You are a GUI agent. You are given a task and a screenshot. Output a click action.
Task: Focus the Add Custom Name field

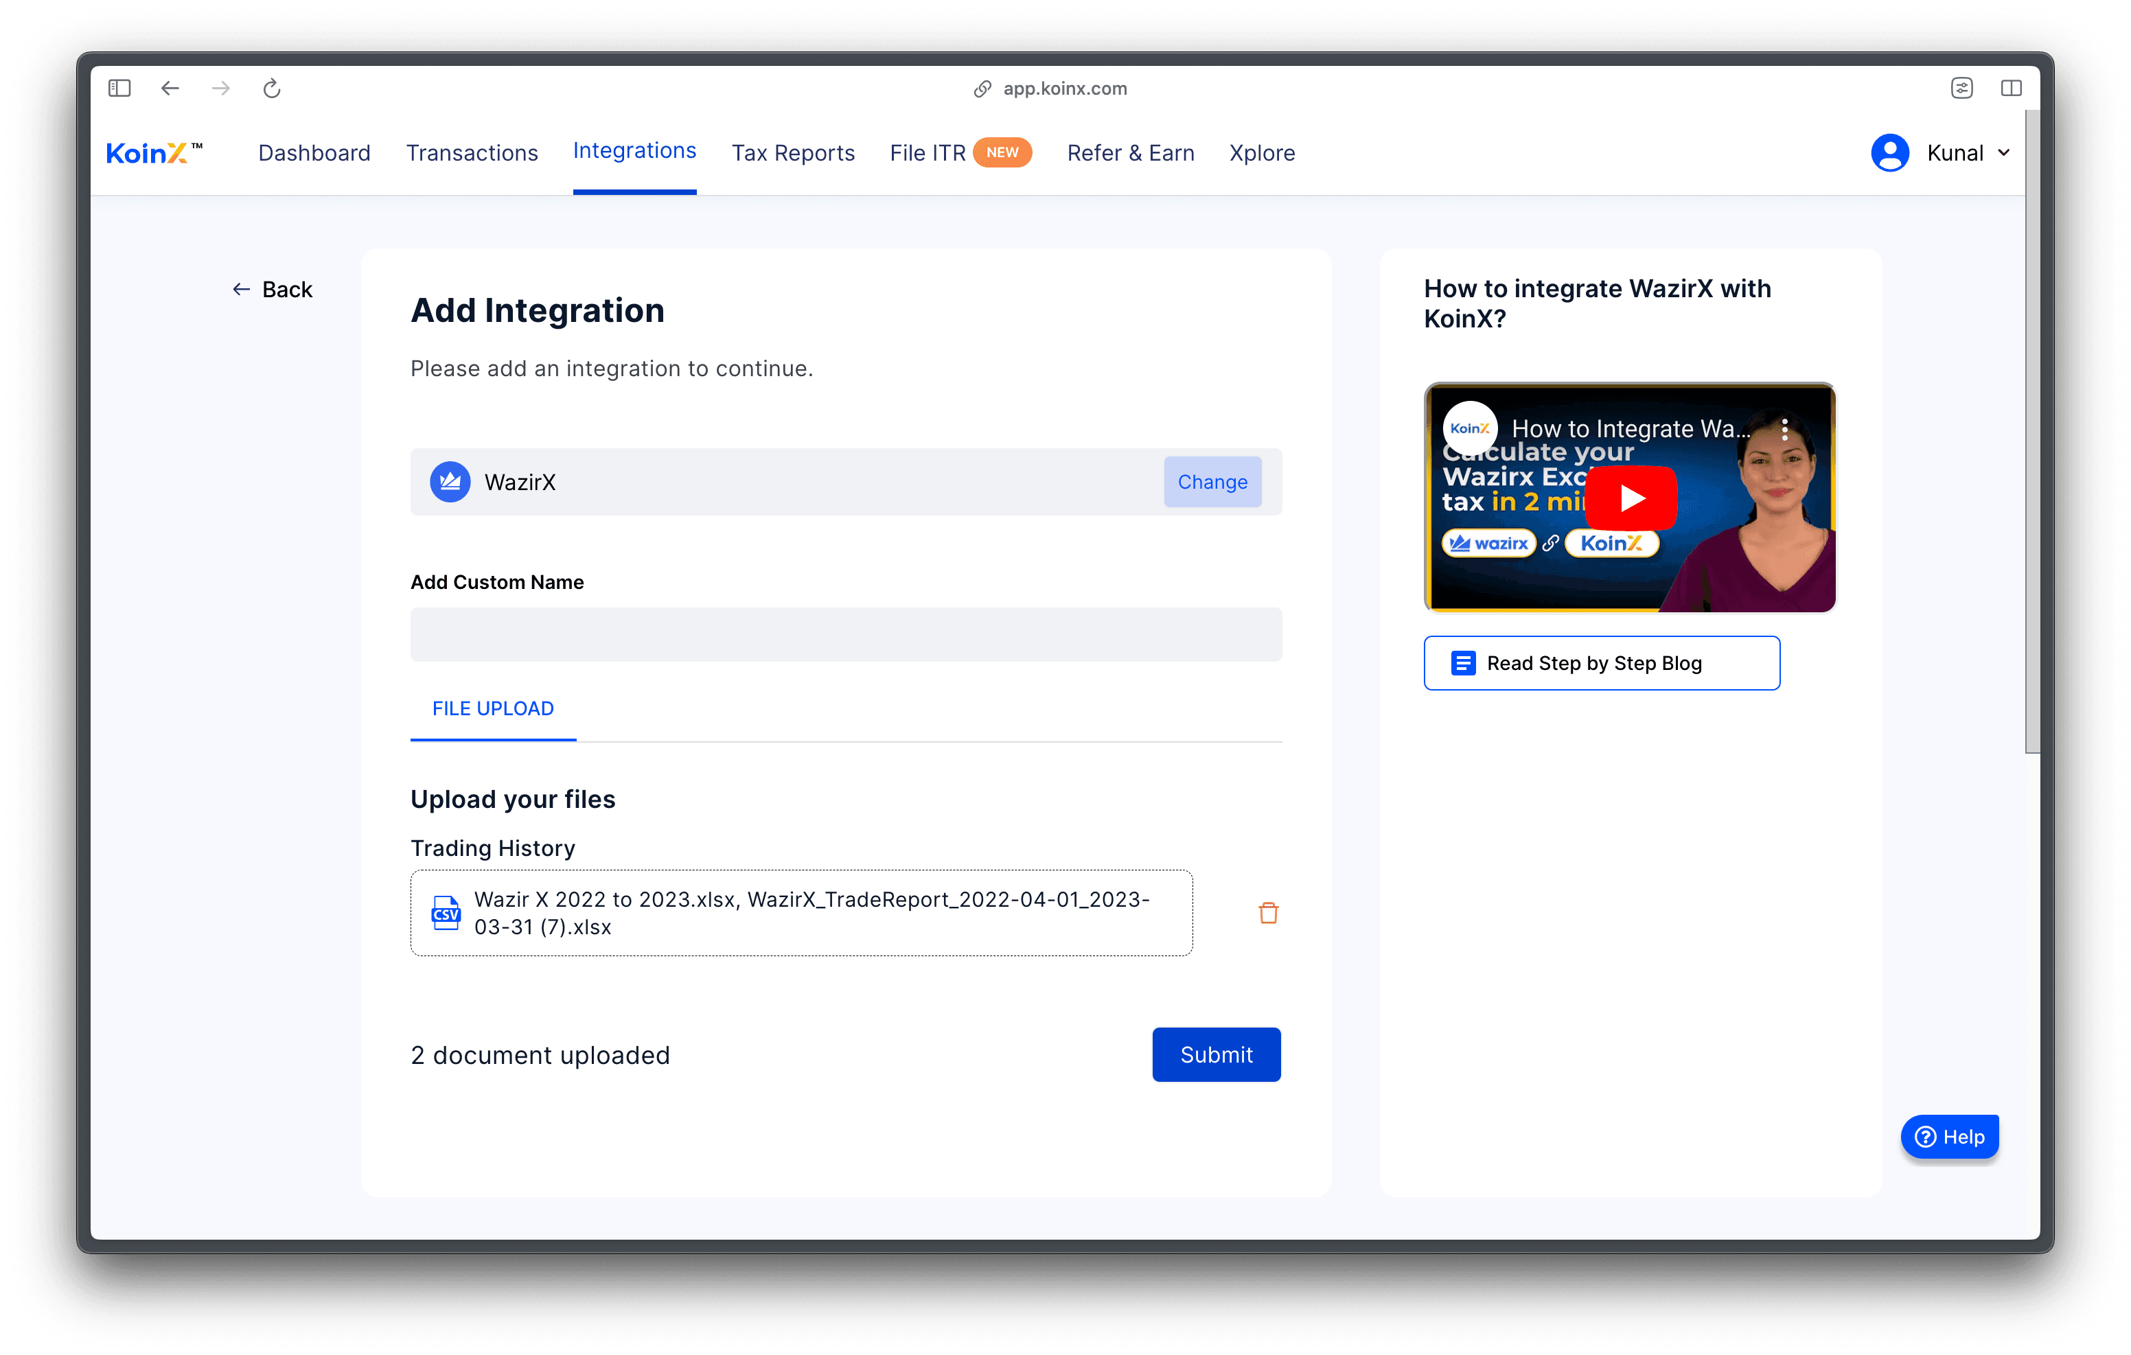click(846, 634)
